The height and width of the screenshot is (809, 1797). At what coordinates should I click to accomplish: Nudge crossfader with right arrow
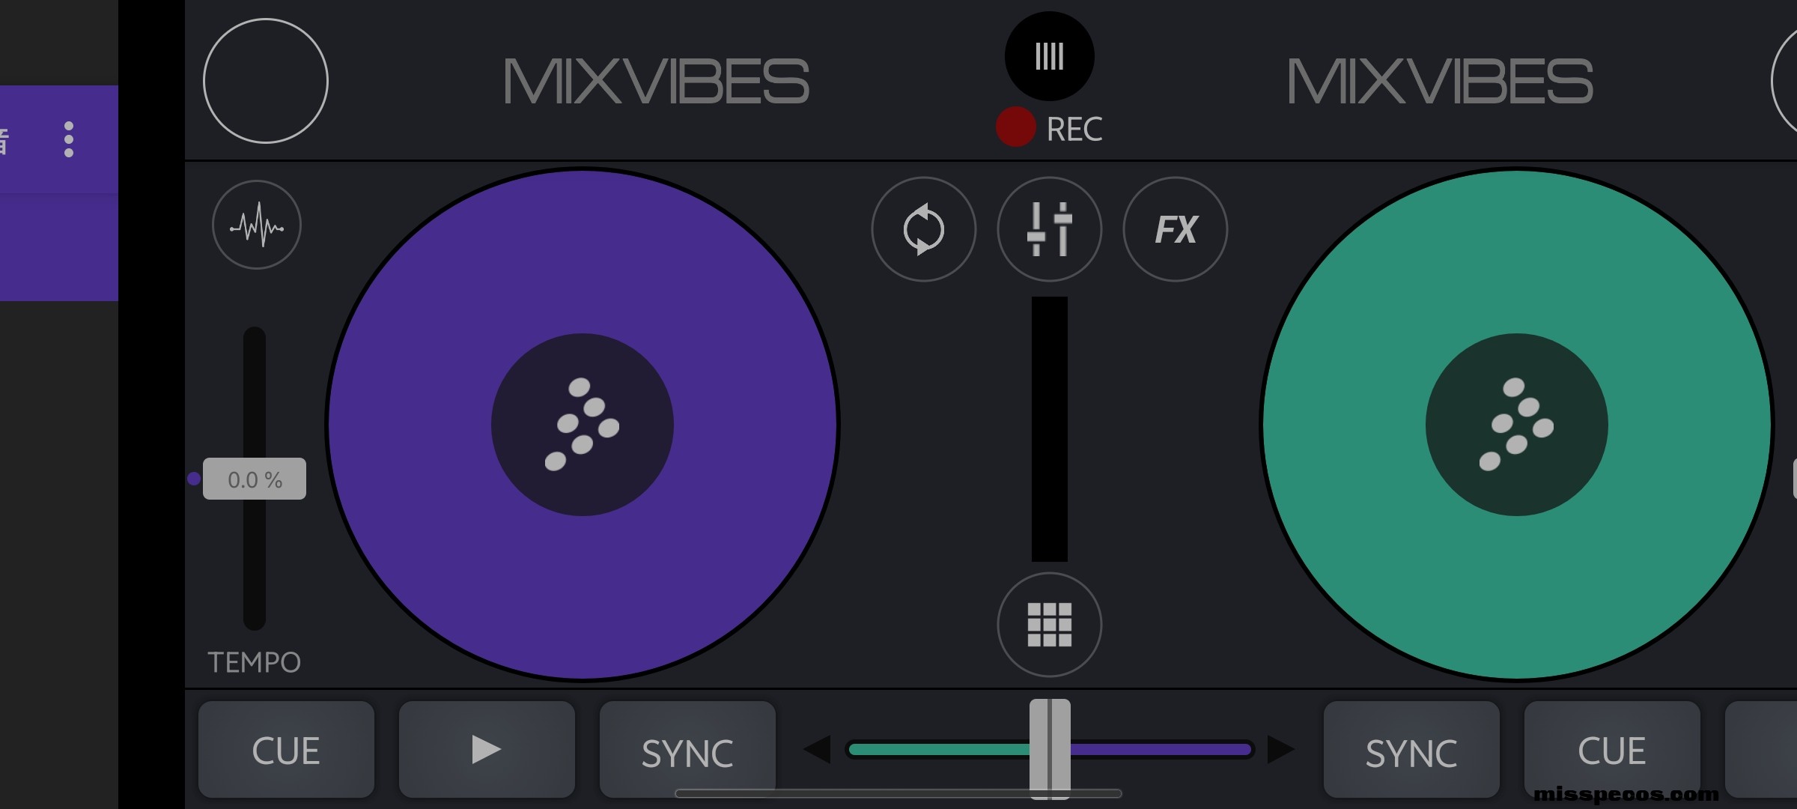pos(1280,749)
